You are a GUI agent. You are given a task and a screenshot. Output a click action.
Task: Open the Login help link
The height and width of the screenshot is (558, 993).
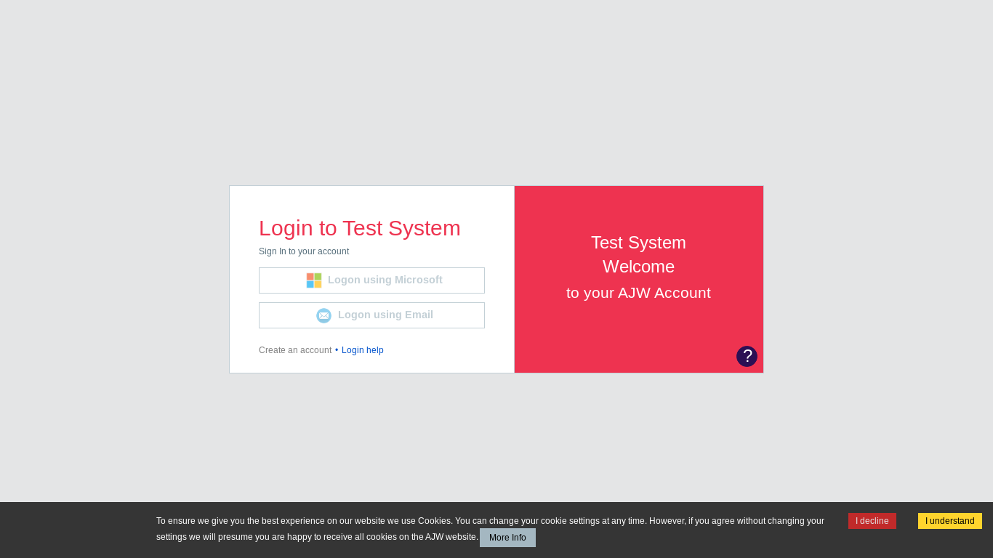(363, 350)
